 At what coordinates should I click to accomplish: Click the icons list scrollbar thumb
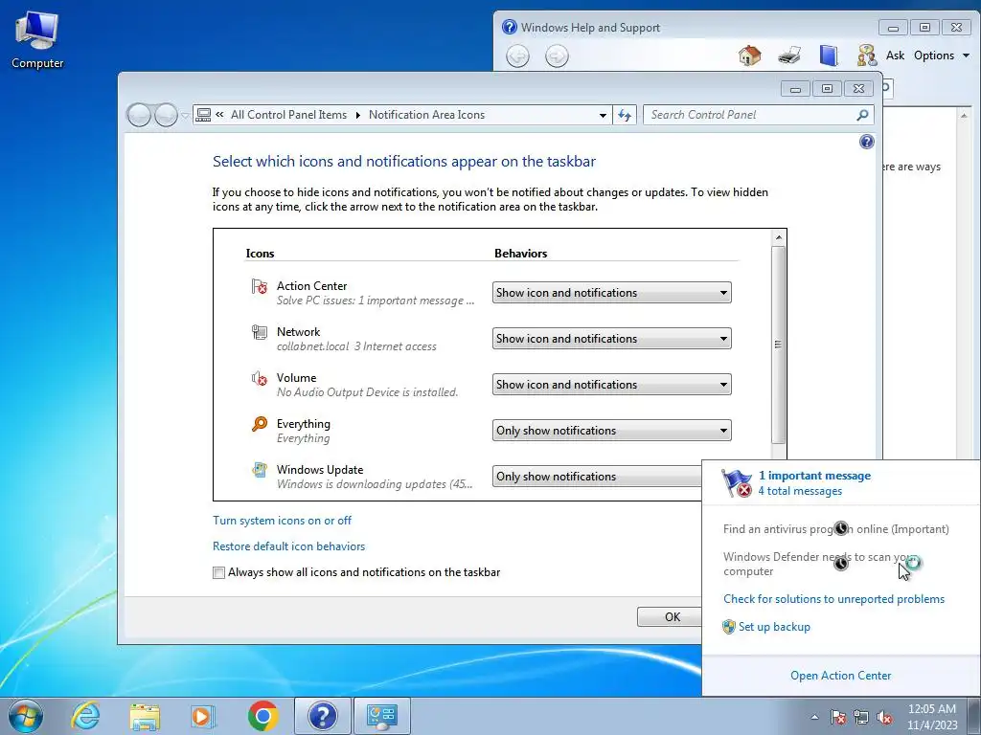pyautogui.click(x=778, y=345)
